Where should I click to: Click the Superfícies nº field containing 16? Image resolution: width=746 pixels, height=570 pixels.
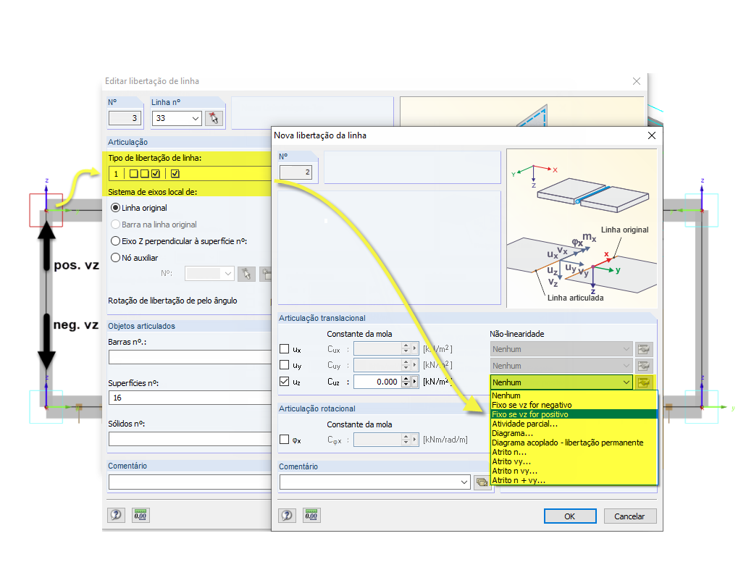coord(190,398)
